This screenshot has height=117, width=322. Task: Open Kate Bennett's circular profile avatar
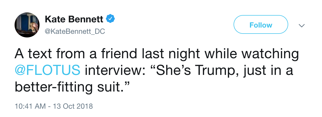[x=27, y=25]
